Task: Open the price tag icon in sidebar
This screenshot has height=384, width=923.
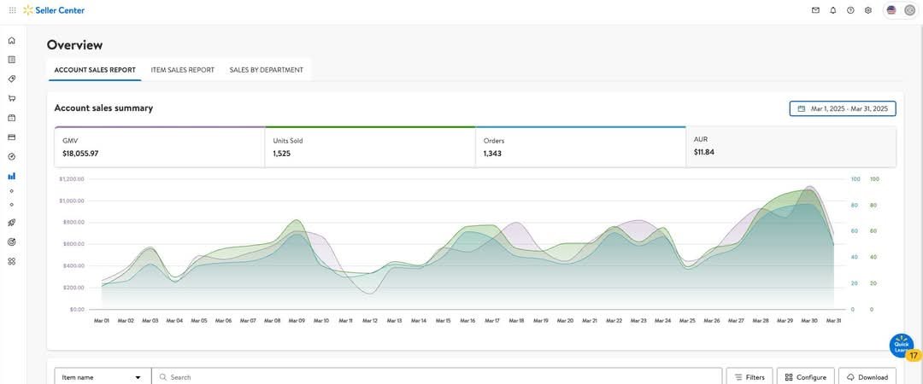Action: [x=12, y=79]
